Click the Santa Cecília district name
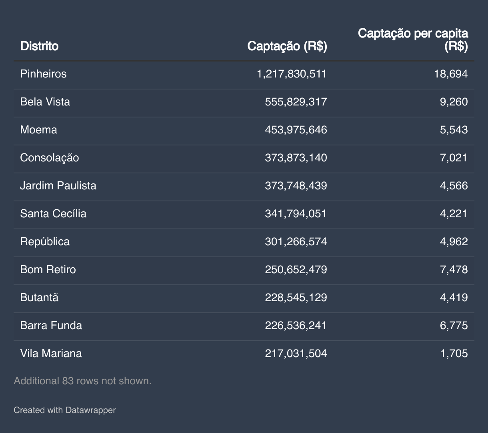This screenshot has height=433, width=488. (x=53, y=214)
